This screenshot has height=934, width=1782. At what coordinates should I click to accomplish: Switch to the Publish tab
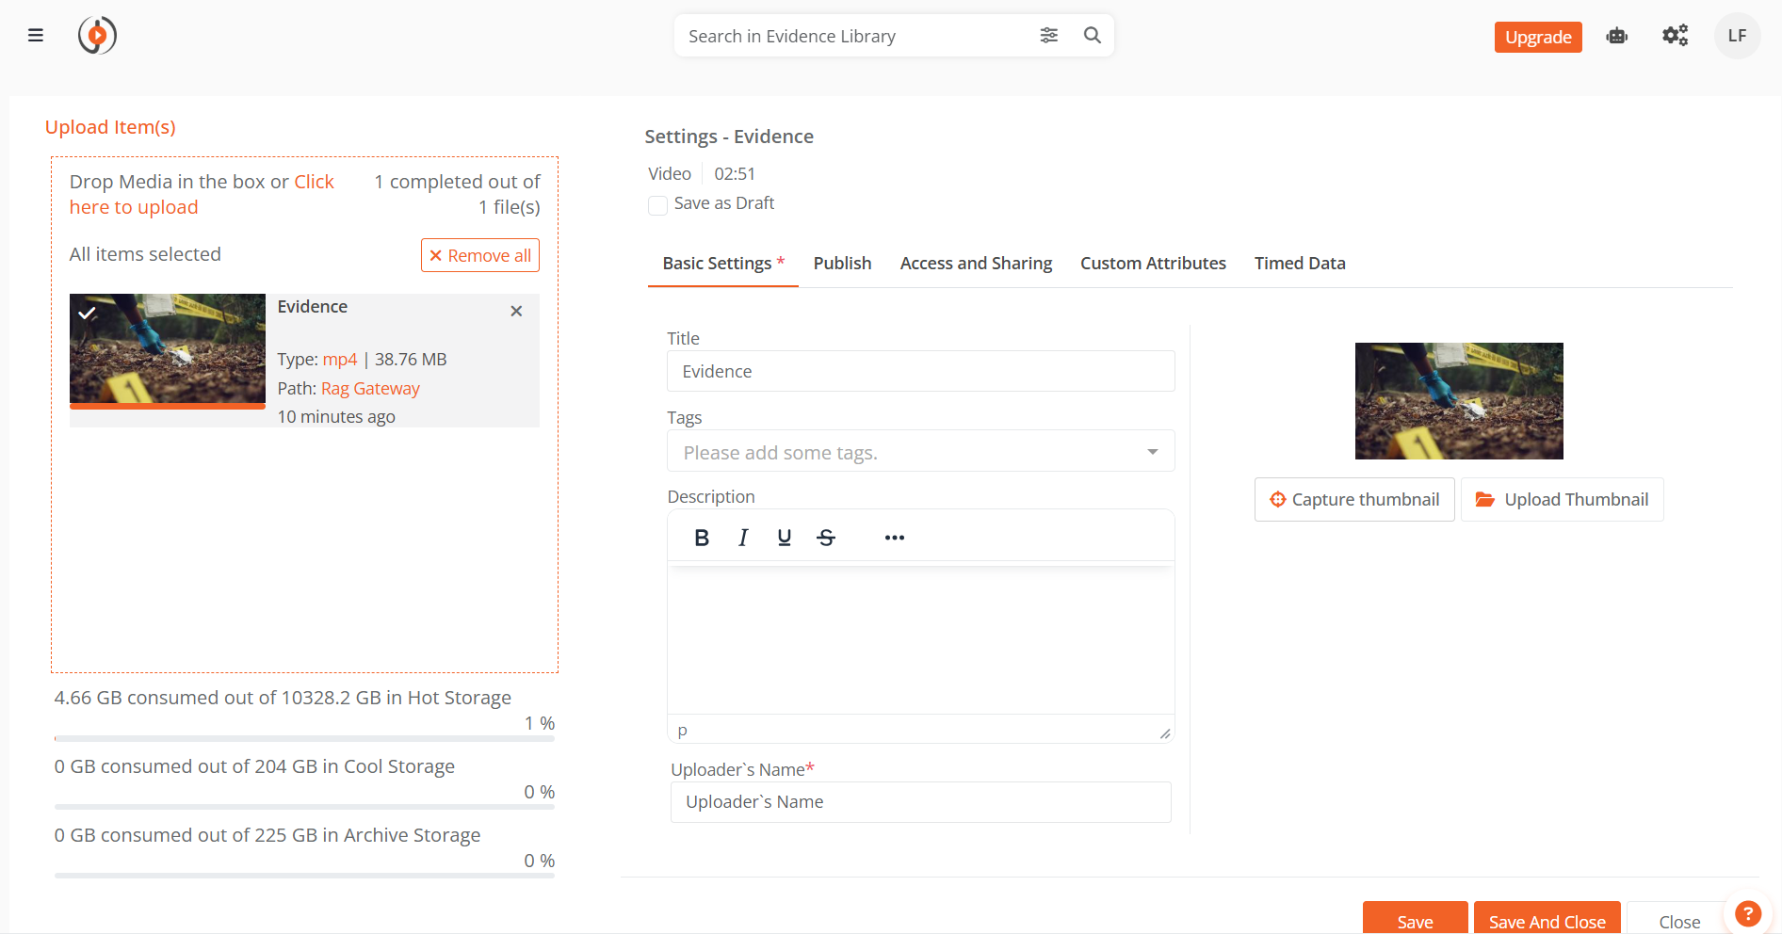842,264
